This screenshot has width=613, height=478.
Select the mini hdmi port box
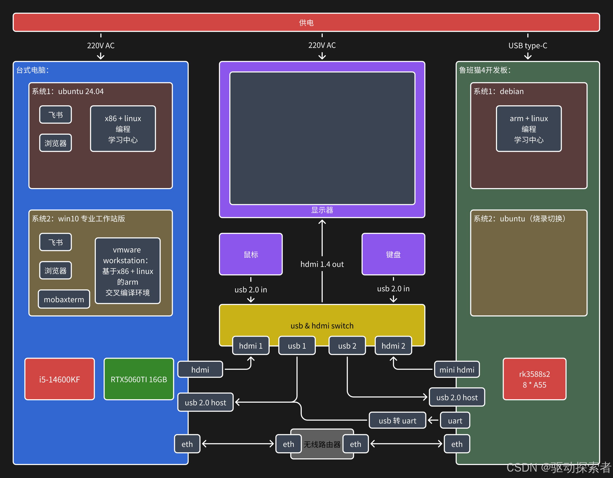click(457, 370)
